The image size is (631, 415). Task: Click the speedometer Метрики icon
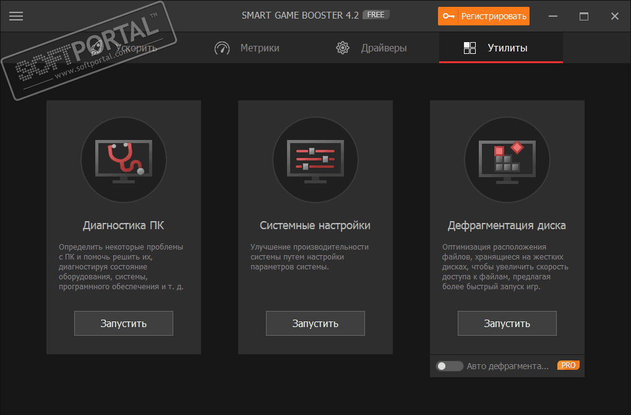221,48
